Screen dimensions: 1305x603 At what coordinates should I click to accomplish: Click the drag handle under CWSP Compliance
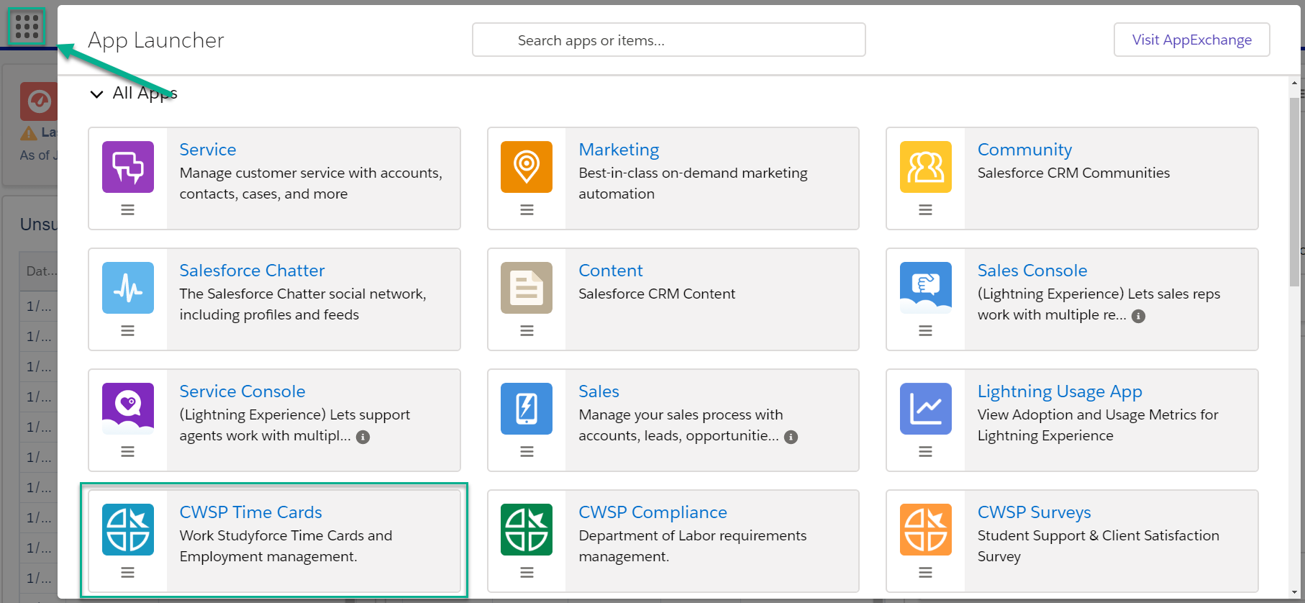click(527, 573)
